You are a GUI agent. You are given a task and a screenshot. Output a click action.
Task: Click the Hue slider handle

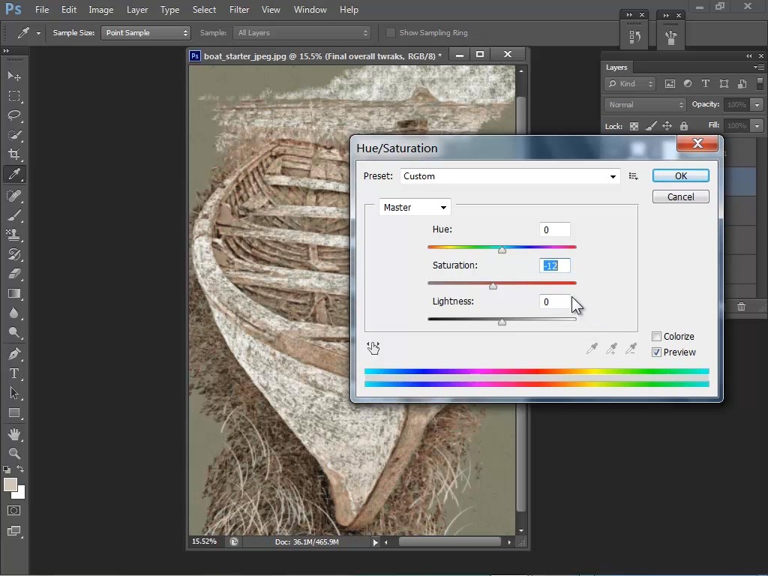pyautogui.click(x=502, y=250)
